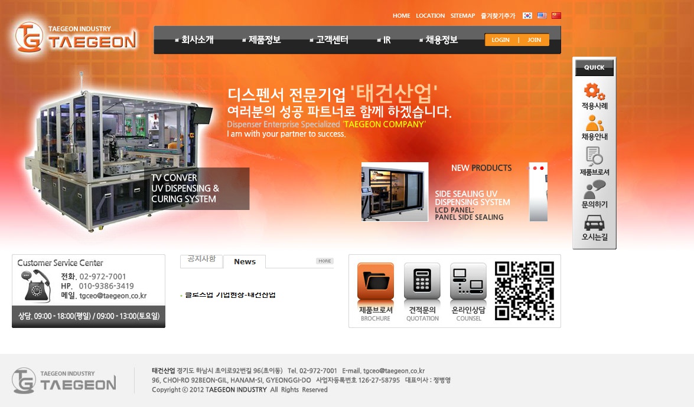Click the computer COUNSEL icon
The image size is (694, 407).
click(x=468, y=282)
